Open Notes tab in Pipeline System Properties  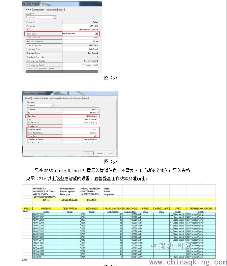pos(85,98)
